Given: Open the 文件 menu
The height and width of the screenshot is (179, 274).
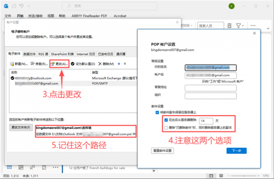Looking at the screenshot, I should pyautogui.click(x=8, y=16).
